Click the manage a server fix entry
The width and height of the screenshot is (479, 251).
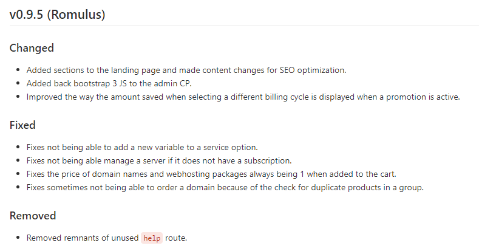[x=159, y=161]
